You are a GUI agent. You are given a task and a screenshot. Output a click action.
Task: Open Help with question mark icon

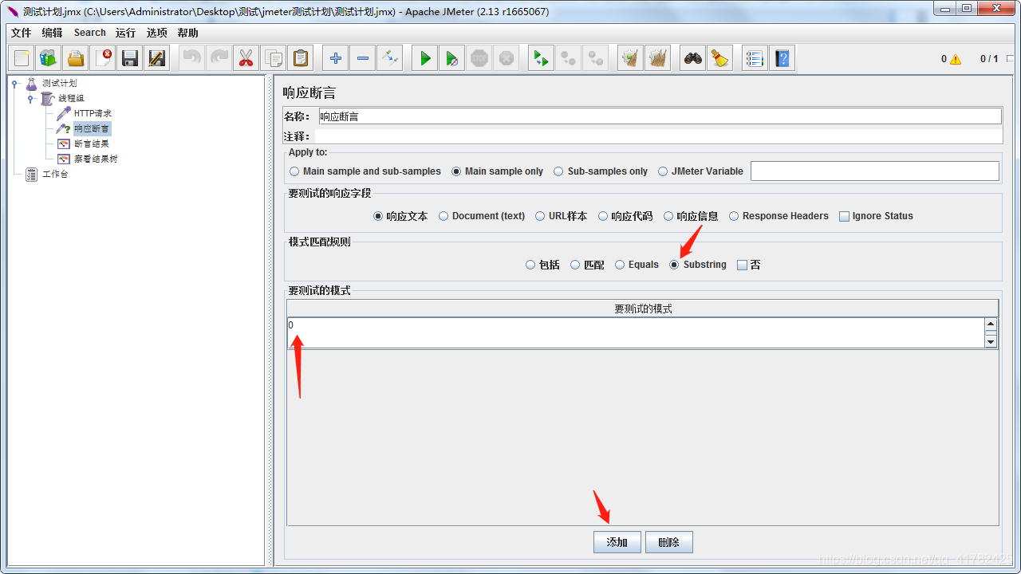click(x=782, y=58)
